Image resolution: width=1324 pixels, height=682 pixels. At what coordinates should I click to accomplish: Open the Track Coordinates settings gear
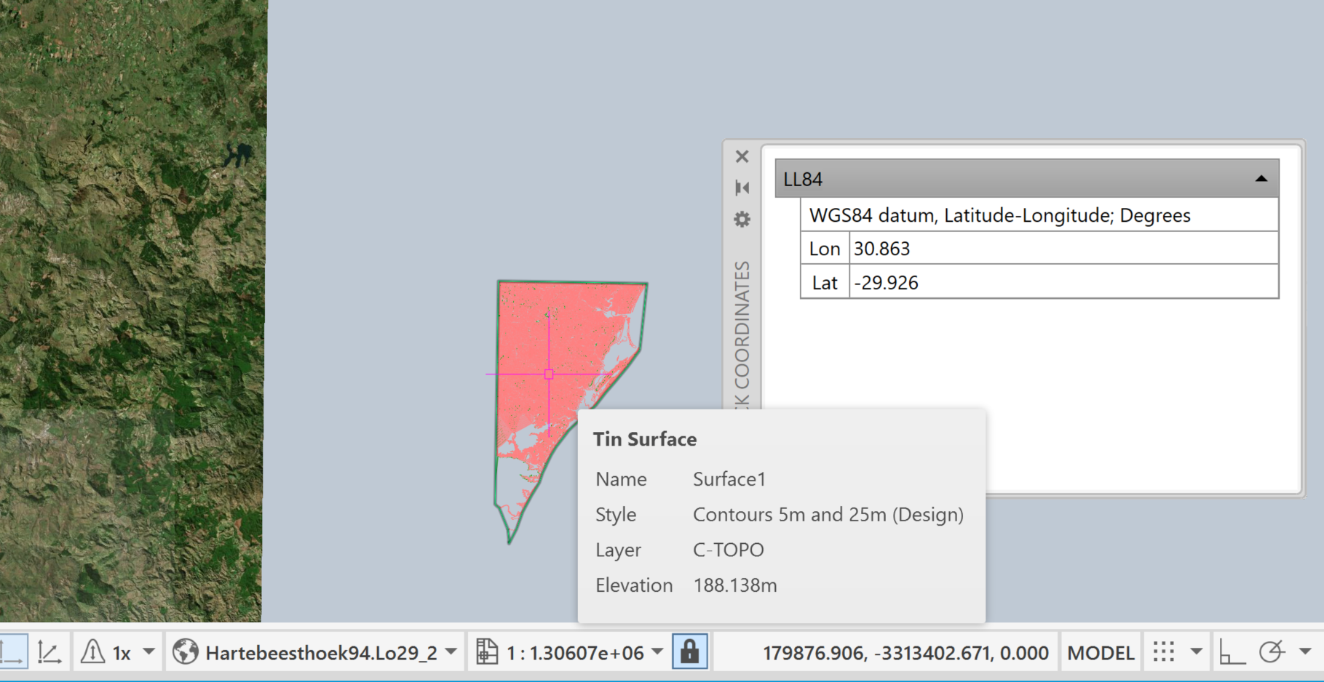[742, 219]
